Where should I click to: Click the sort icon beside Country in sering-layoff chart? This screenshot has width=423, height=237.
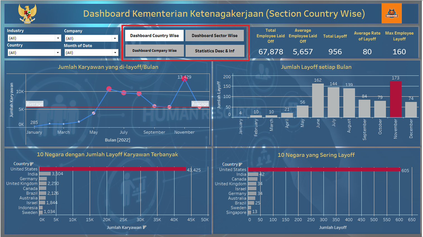(240, 164)
